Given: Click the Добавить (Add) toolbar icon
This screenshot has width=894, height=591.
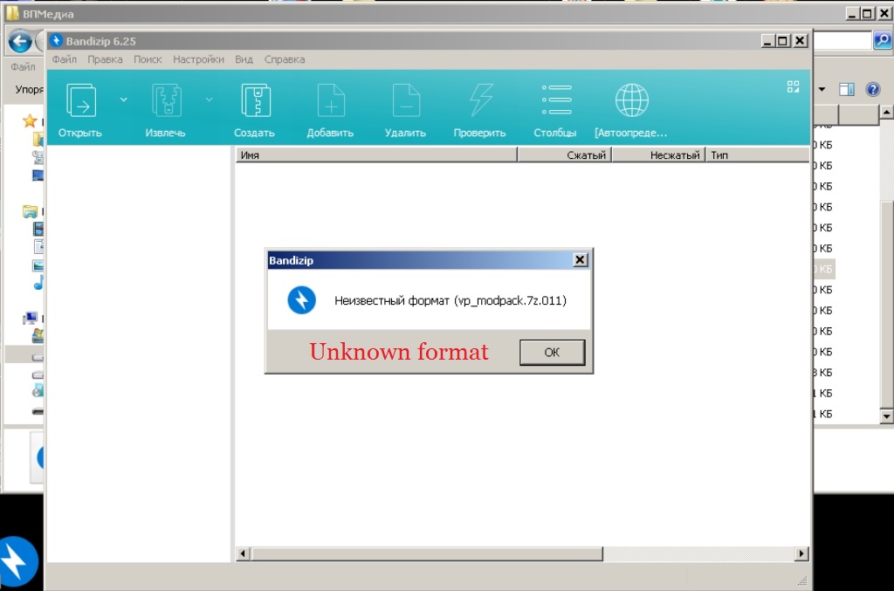Looking at the screenshot, I should [331, 100].
